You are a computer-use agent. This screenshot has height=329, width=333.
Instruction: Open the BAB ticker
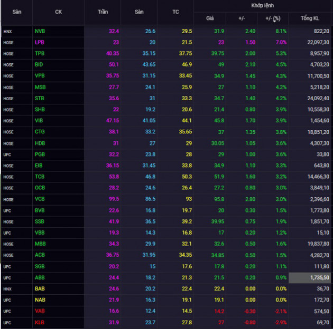tap(40, 289)
